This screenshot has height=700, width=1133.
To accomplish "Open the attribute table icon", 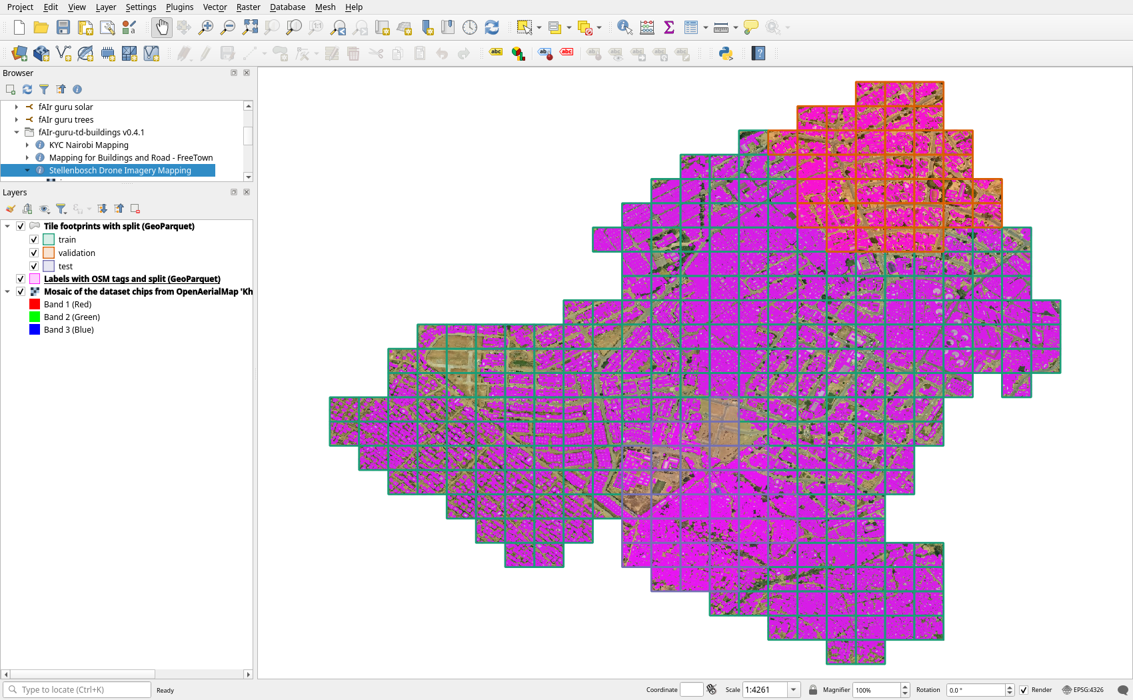I will (x=691, y=27).
